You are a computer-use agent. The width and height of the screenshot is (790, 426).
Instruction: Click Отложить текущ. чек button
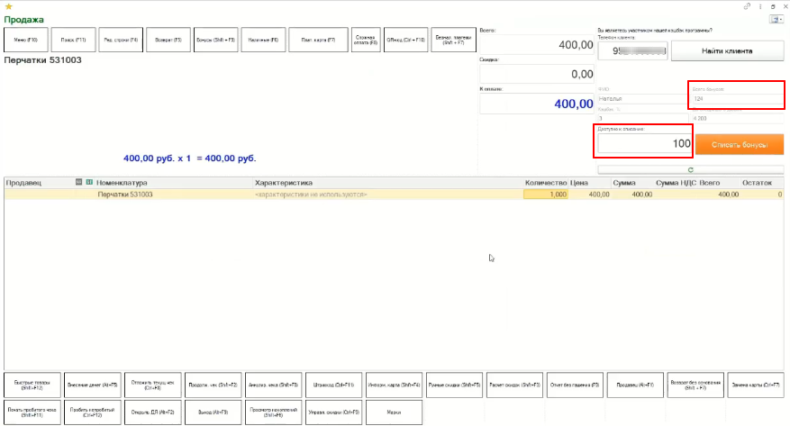tap(152, 385)
